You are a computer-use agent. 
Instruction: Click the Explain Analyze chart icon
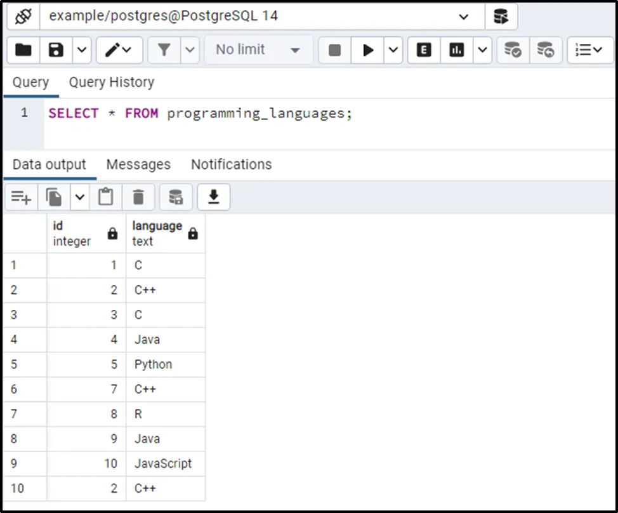pyautogui.click(x=456, y=50)
